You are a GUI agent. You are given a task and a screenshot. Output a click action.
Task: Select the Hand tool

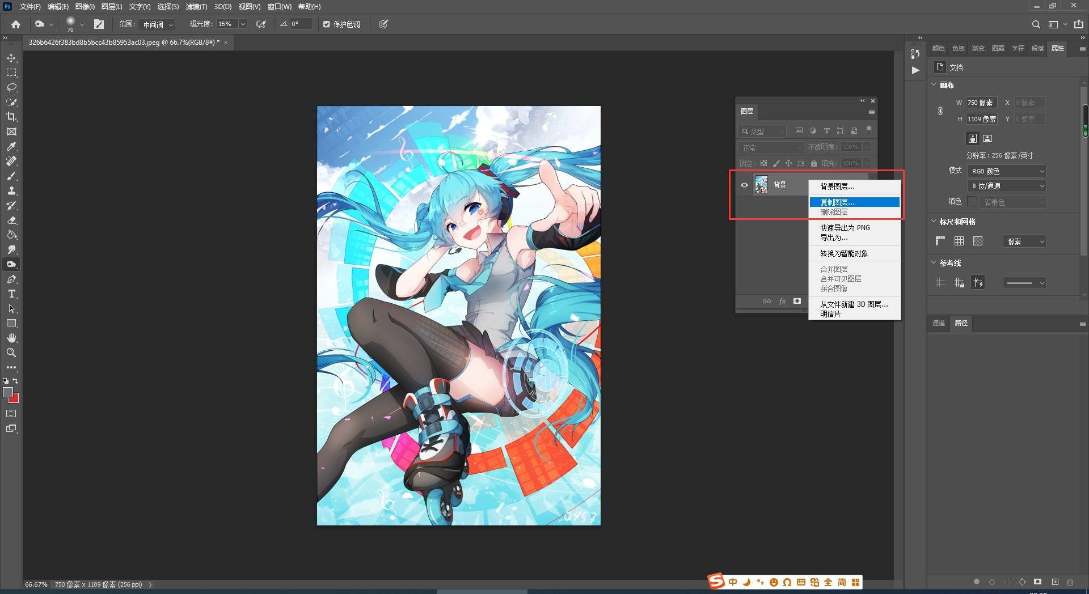click(11, 338)
